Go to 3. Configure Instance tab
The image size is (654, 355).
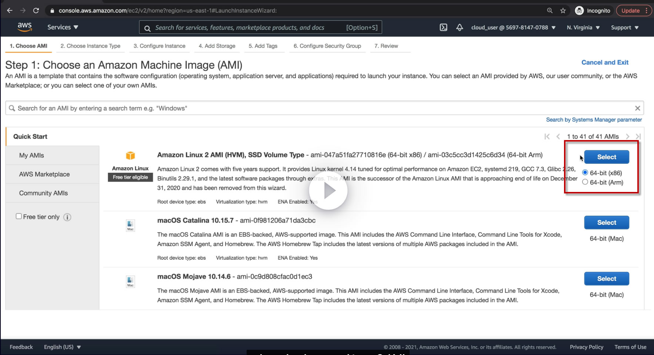click(159, 46)
